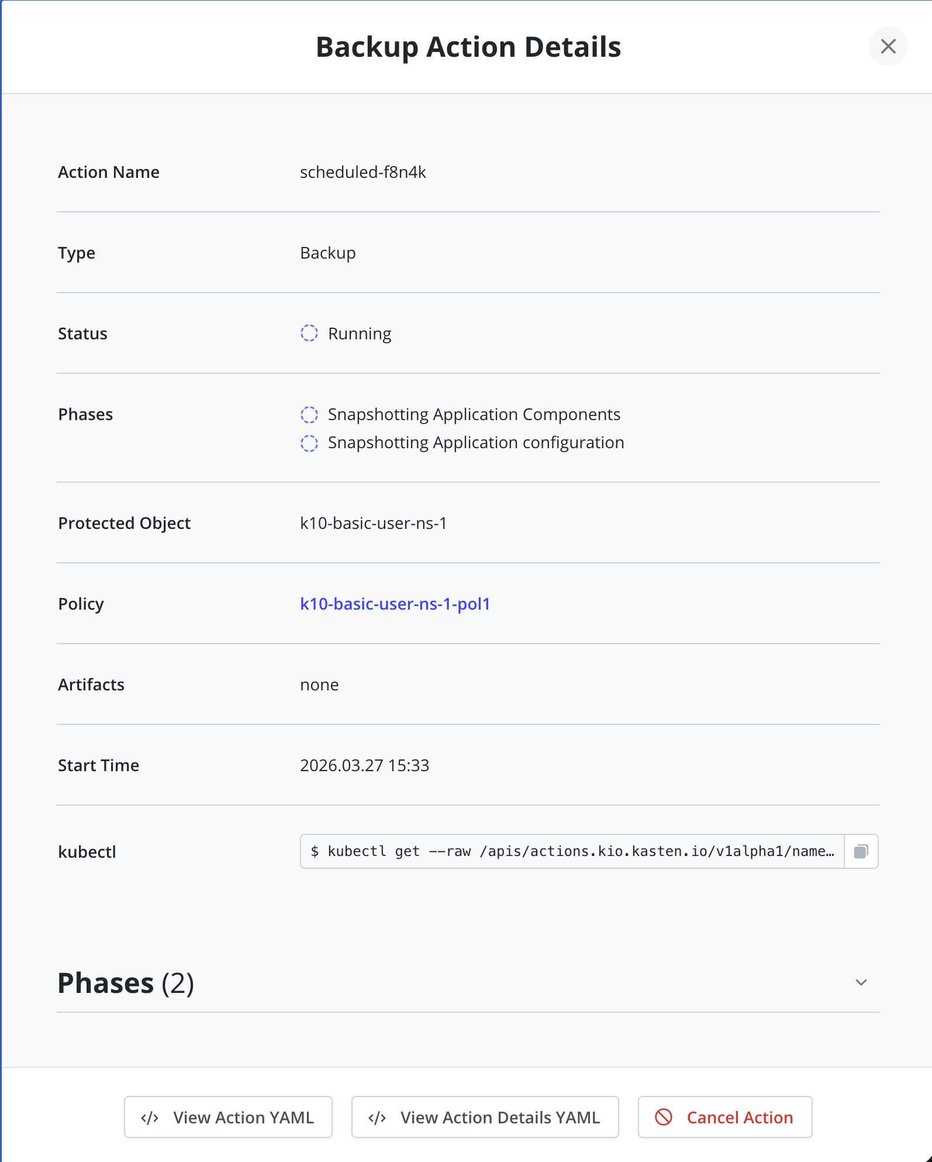Expand the Phases section chevron
Screen dimensions: 932x1162
[861, 982]
